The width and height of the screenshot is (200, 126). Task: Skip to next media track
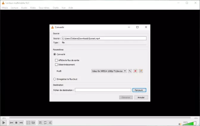(21, 123)
